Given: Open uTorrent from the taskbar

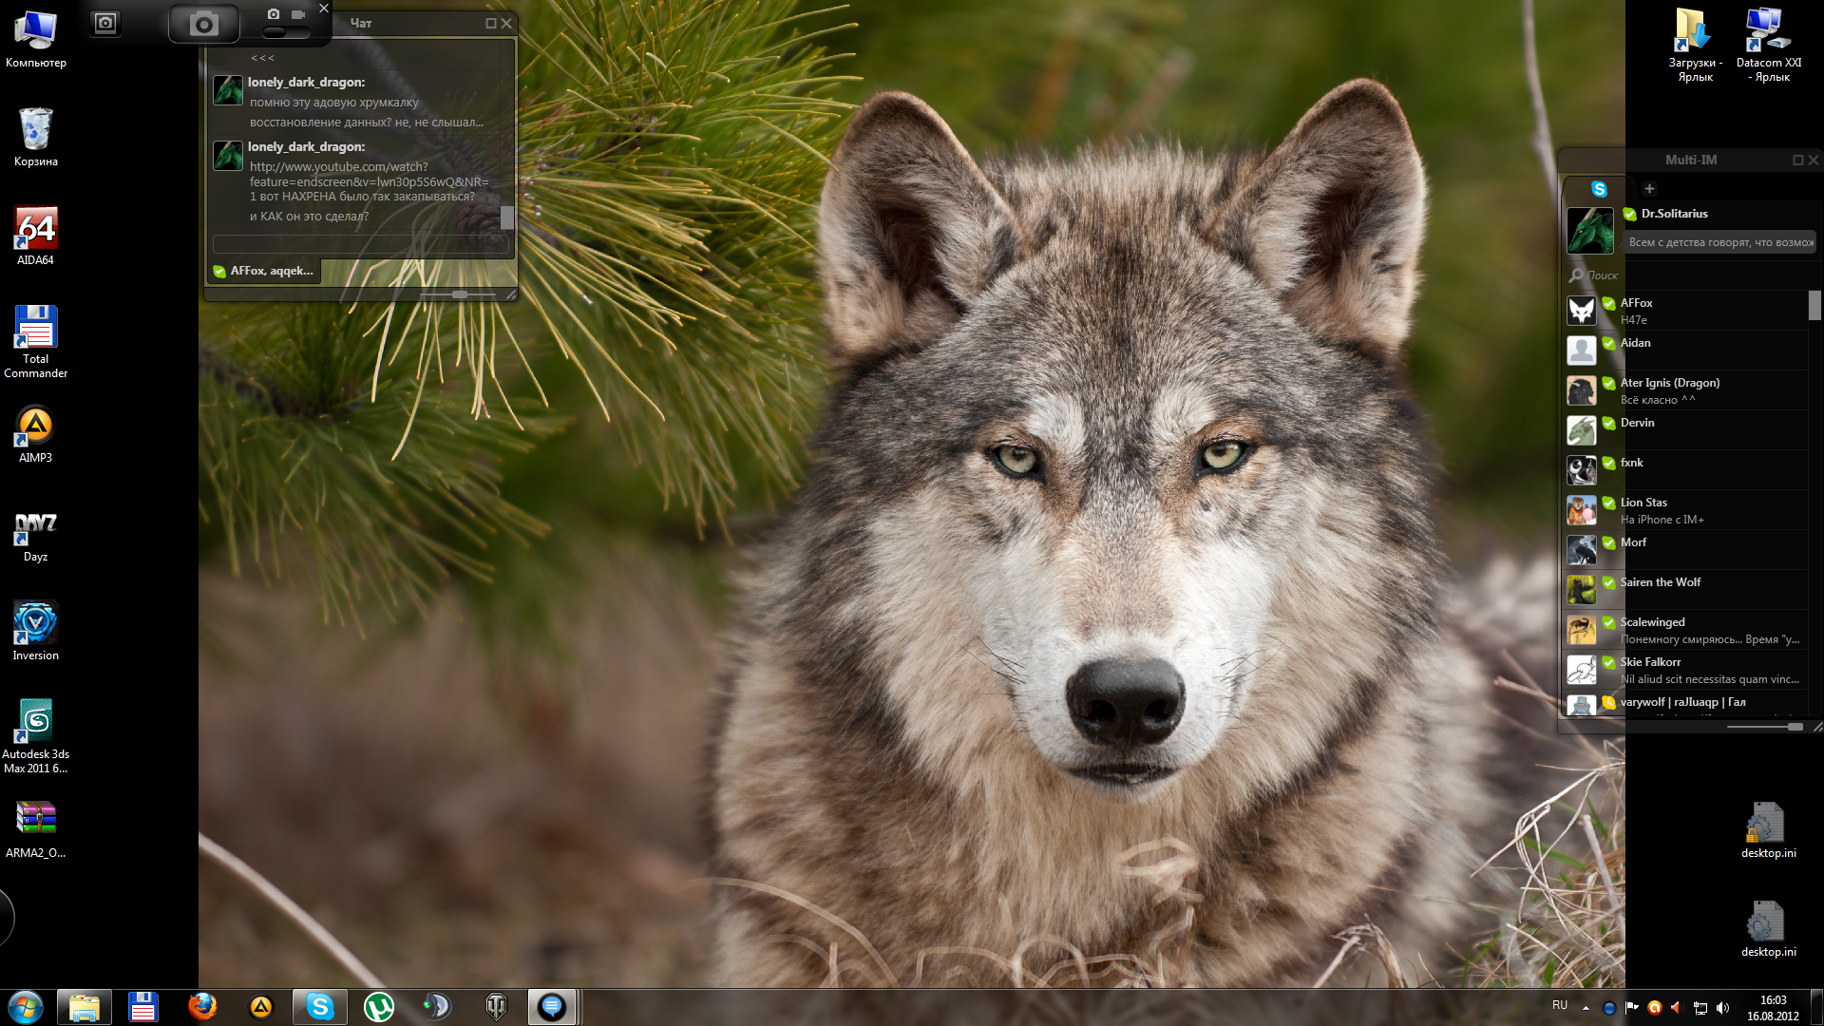Looking at the screenshot, I should (x=378, y=1006).
